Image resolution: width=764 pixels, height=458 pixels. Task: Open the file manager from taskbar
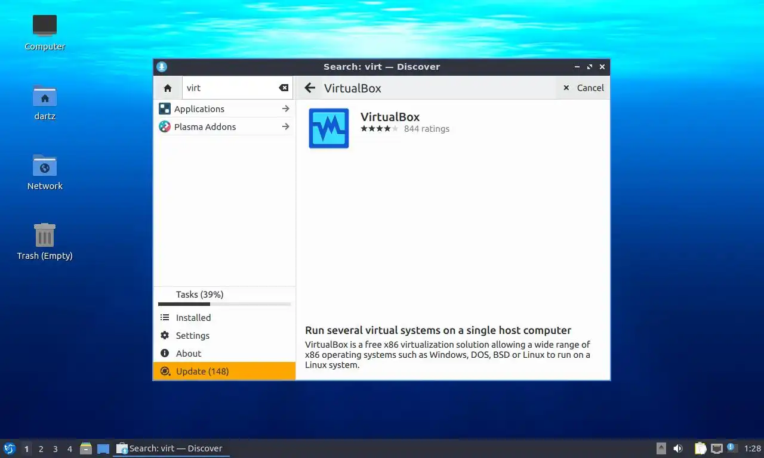pos(86,448)
